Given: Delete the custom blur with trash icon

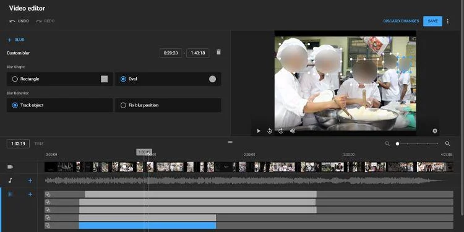Looking at the screenshot, I should [218, 52].
